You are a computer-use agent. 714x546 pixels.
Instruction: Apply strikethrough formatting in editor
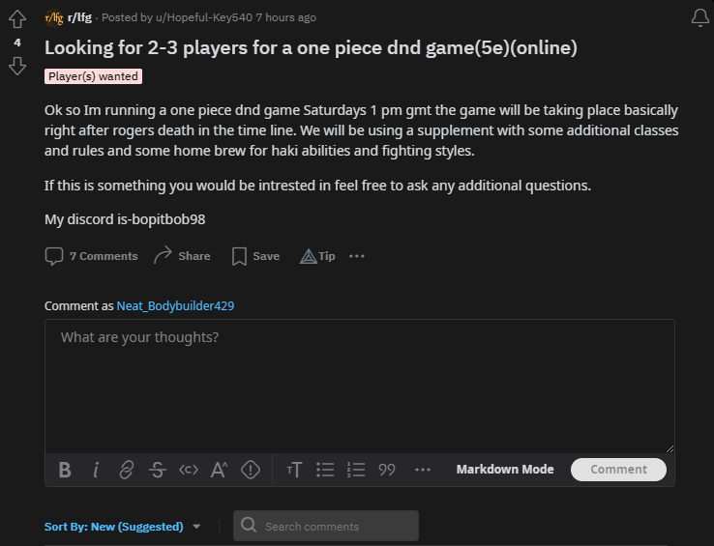158,470
